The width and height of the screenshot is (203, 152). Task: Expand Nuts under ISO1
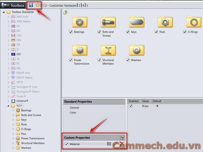click(13, 125)
